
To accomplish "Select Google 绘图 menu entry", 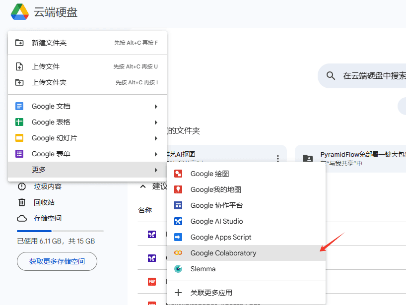I will 246,174.
